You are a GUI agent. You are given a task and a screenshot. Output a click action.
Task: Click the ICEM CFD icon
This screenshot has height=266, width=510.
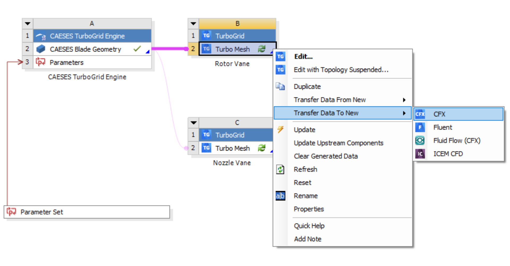coord(420,154)
